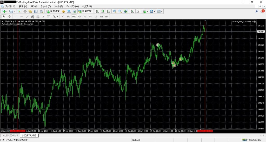
Task: Select the Trendline drawing tool
Action: click(x=27, y=17)
